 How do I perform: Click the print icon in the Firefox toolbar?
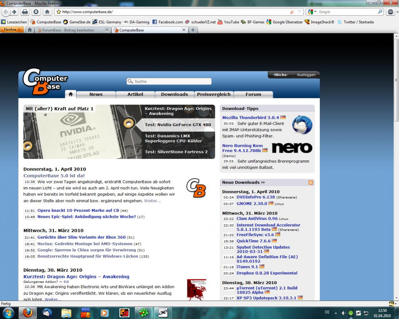[x=25, y=12]
